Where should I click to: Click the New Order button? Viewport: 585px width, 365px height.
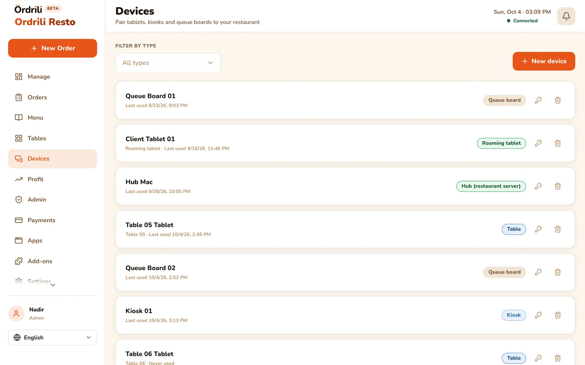pos(53,48)
